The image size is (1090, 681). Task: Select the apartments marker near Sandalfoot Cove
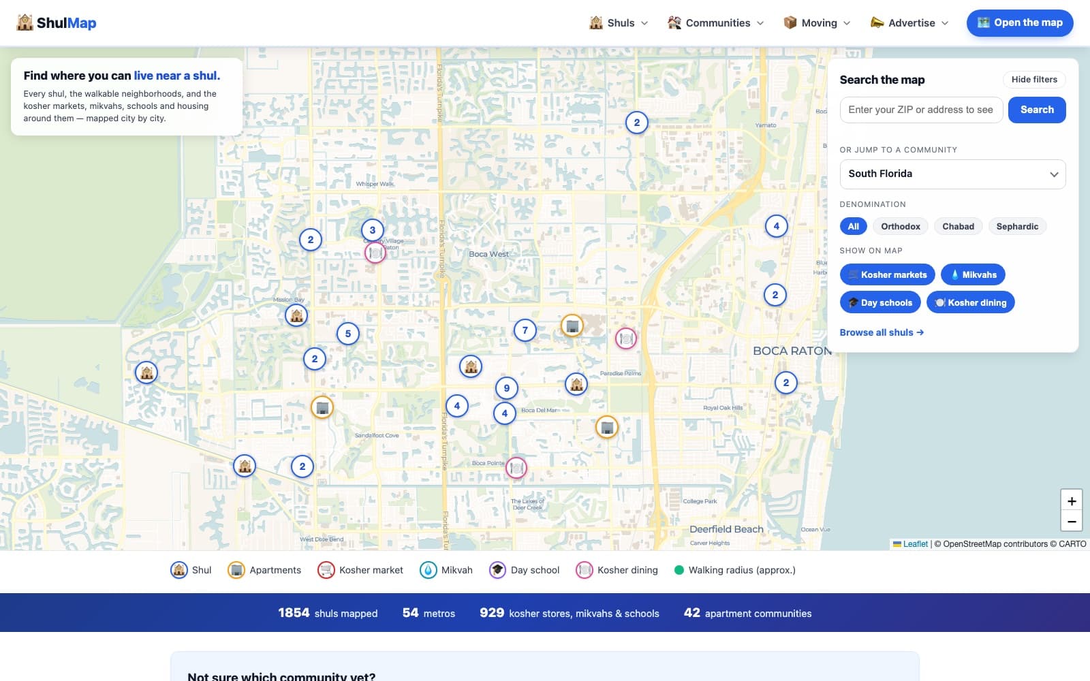point(322,408)
